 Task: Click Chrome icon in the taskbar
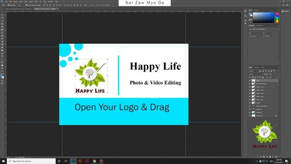pos(94,161)
